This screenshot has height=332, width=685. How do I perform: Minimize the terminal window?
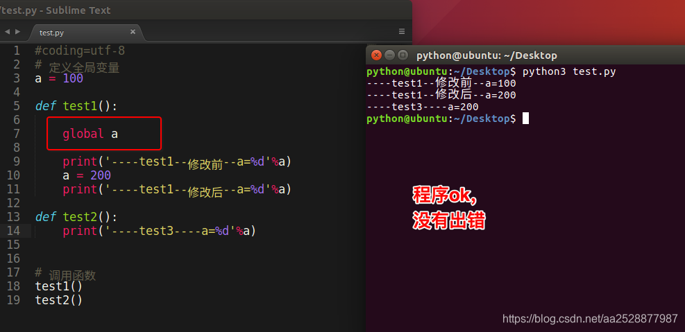pyautogui.click(x=389, y=55)
